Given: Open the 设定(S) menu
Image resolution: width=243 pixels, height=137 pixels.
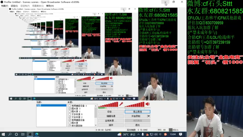Looking at the screenshot, I should tap(14, 6).
